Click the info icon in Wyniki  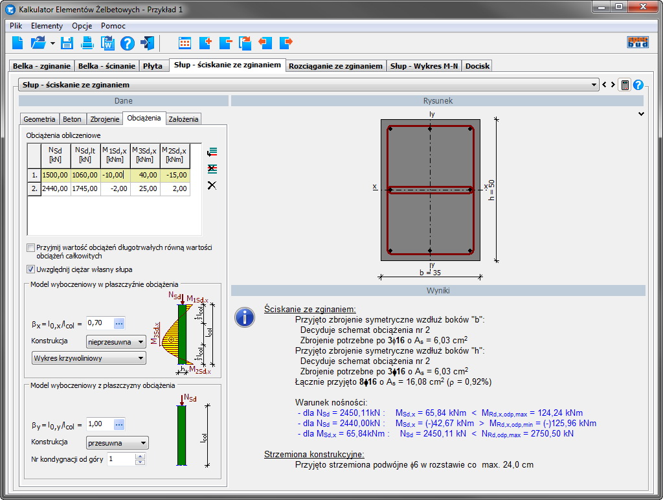point(244,317)
